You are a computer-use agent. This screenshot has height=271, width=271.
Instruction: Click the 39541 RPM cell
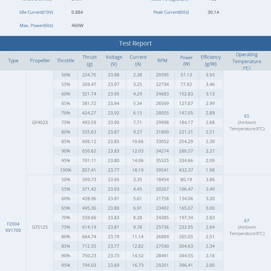pyautogui.click(x=163, y=170)
